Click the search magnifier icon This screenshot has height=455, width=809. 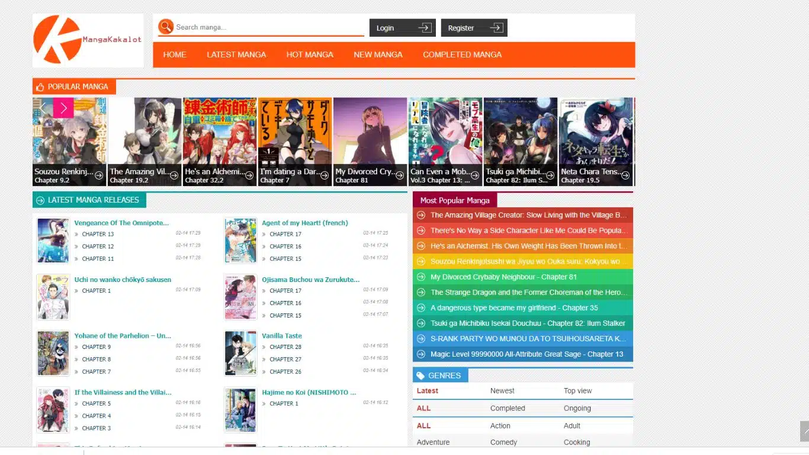pos(166,27)
